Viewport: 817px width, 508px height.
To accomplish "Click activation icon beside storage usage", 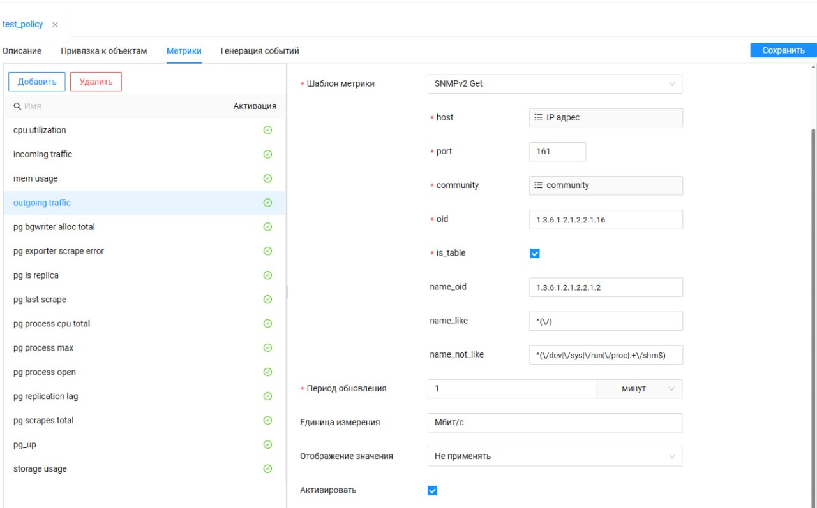I will [x=267, y=469].
